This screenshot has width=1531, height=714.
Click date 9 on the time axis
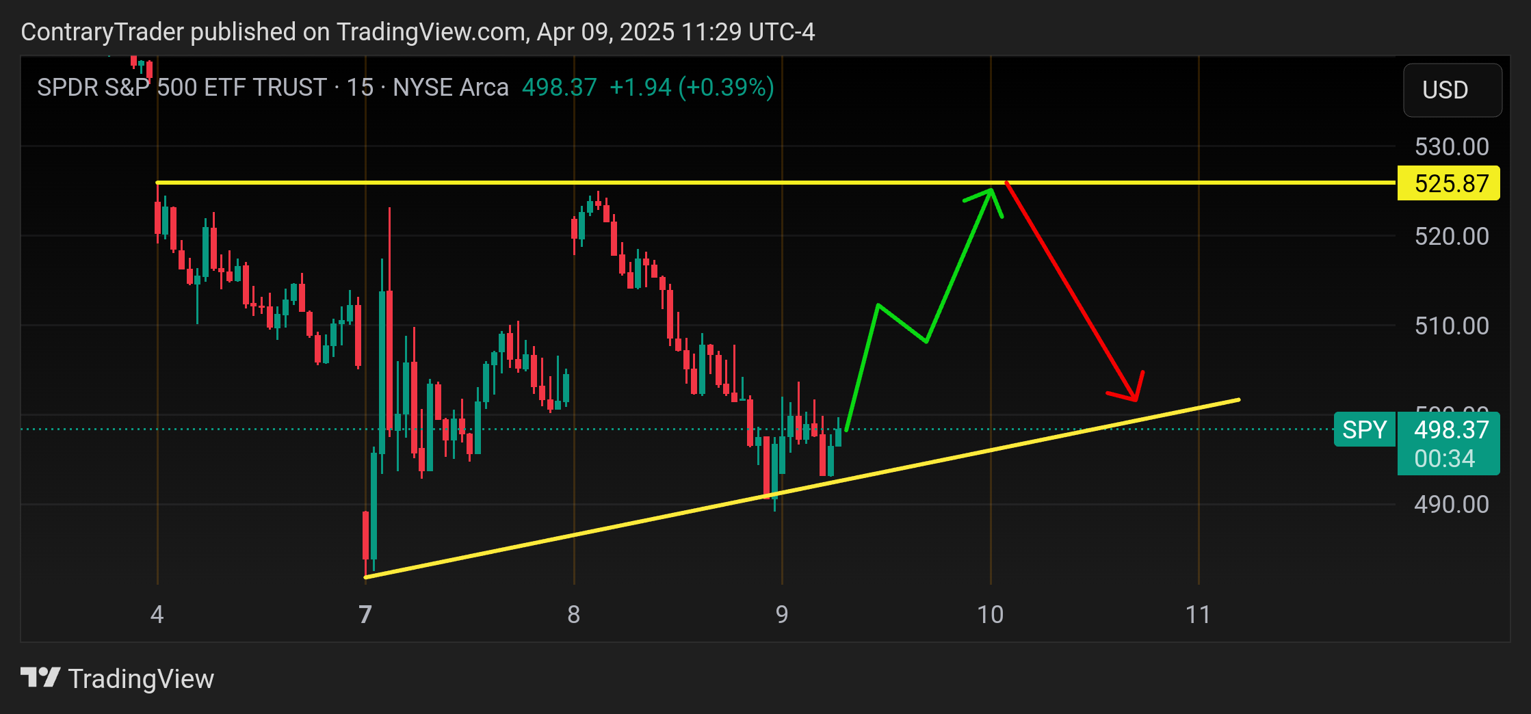click(x=782, y=614)
